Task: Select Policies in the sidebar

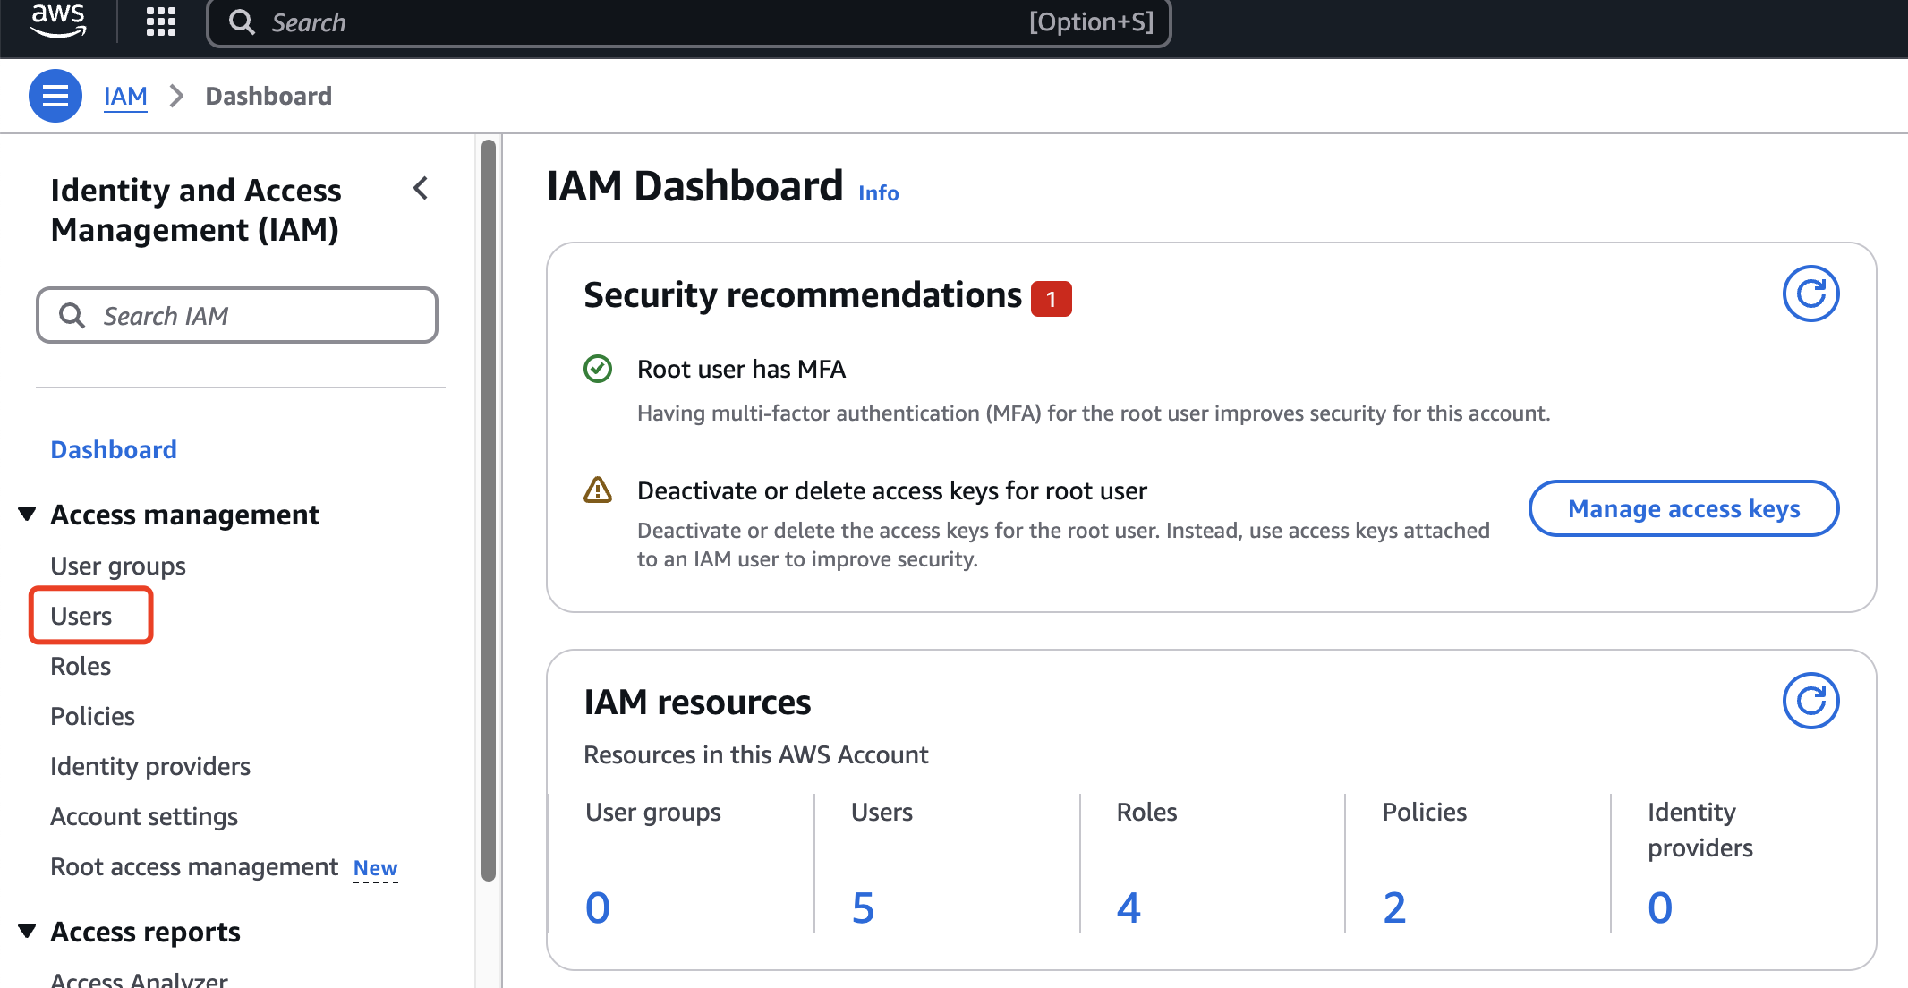Action: (x=92, y=716)
